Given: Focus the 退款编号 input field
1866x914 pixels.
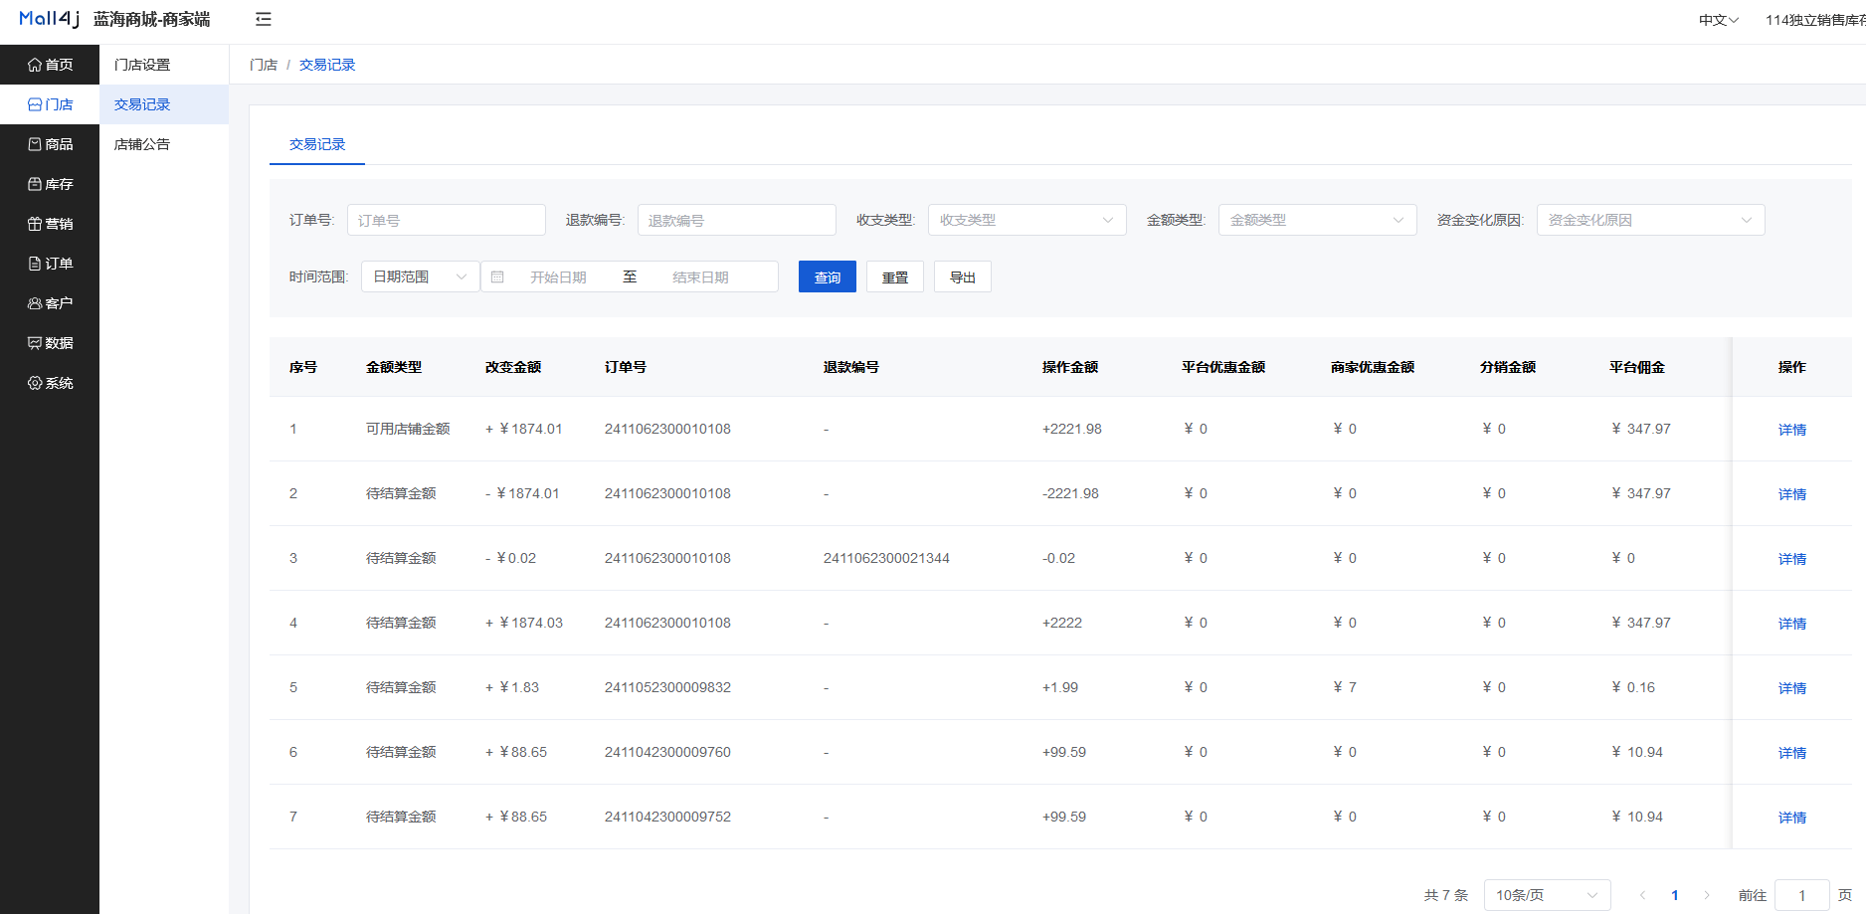Looking at the screenshot, I should (x=737, y=220).
